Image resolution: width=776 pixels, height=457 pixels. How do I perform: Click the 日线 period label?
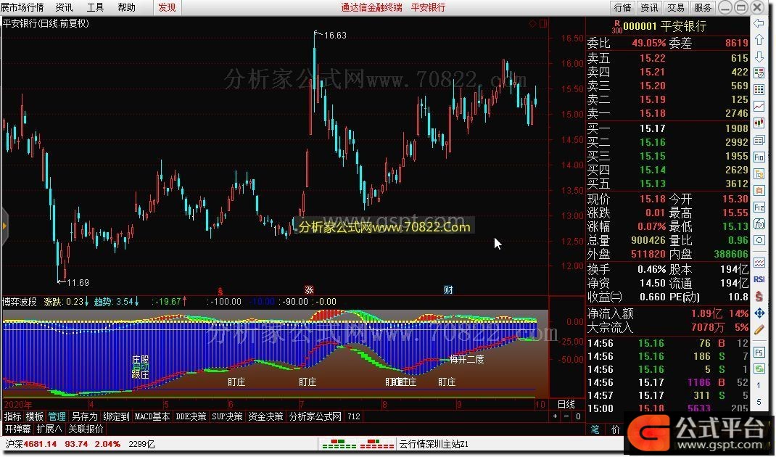click(x=566, y=404)
